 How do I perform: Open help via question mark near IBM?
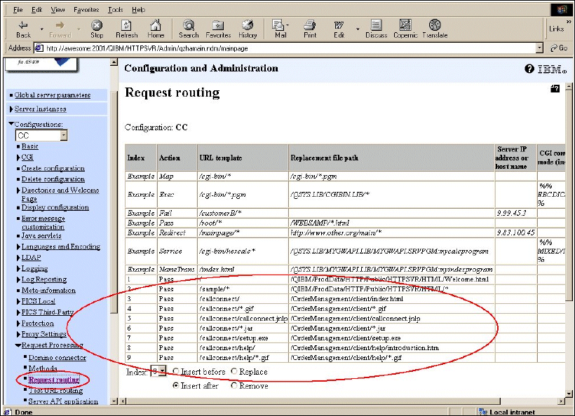(x=529, y=69)
